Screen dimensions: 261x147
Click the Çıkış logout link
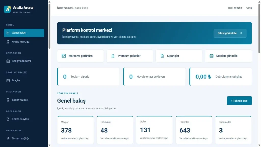(249, 8)
